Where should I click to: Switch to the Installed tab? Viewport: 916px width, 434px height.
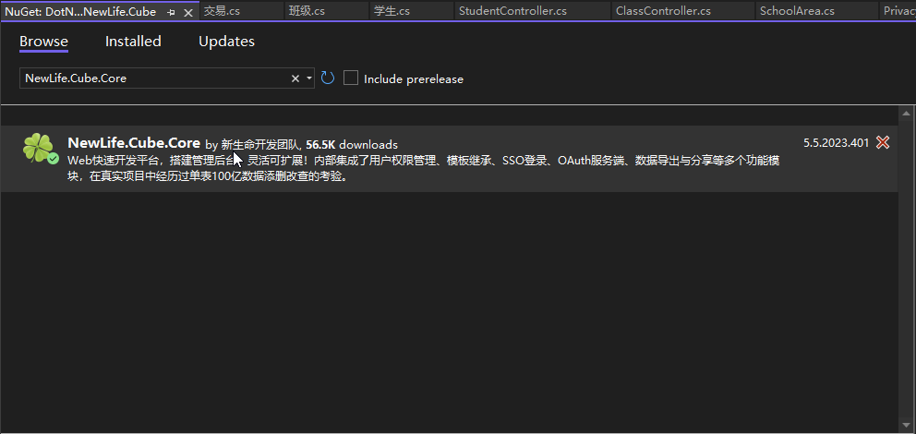(133, 42)
